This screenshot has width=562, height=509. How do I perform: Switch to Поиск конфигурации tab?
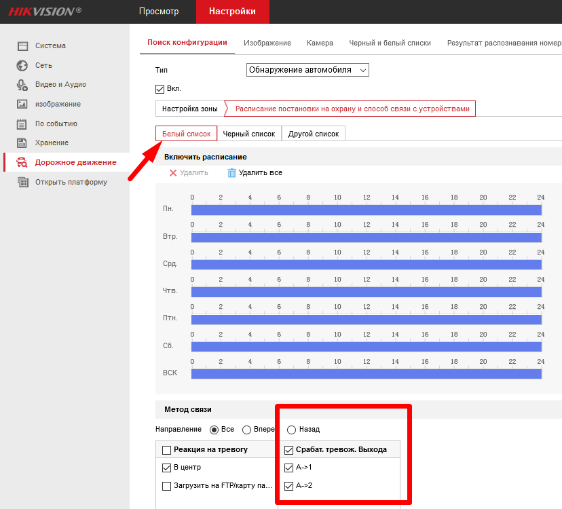[187, 42]
